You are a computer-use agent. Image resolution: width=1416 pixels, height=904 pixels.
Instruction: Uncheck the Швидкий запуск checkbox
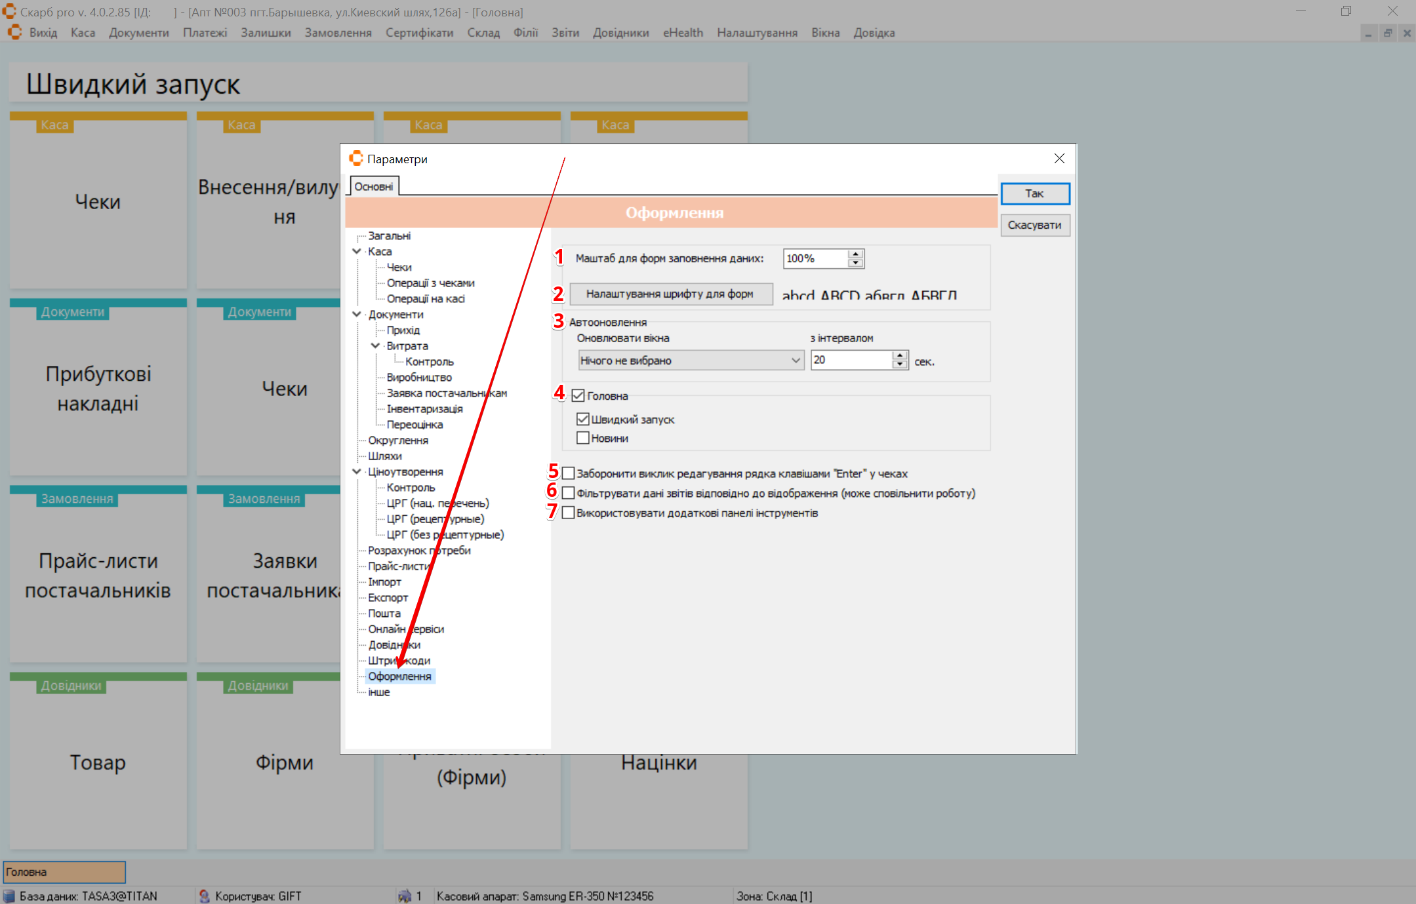click(582, 419)
